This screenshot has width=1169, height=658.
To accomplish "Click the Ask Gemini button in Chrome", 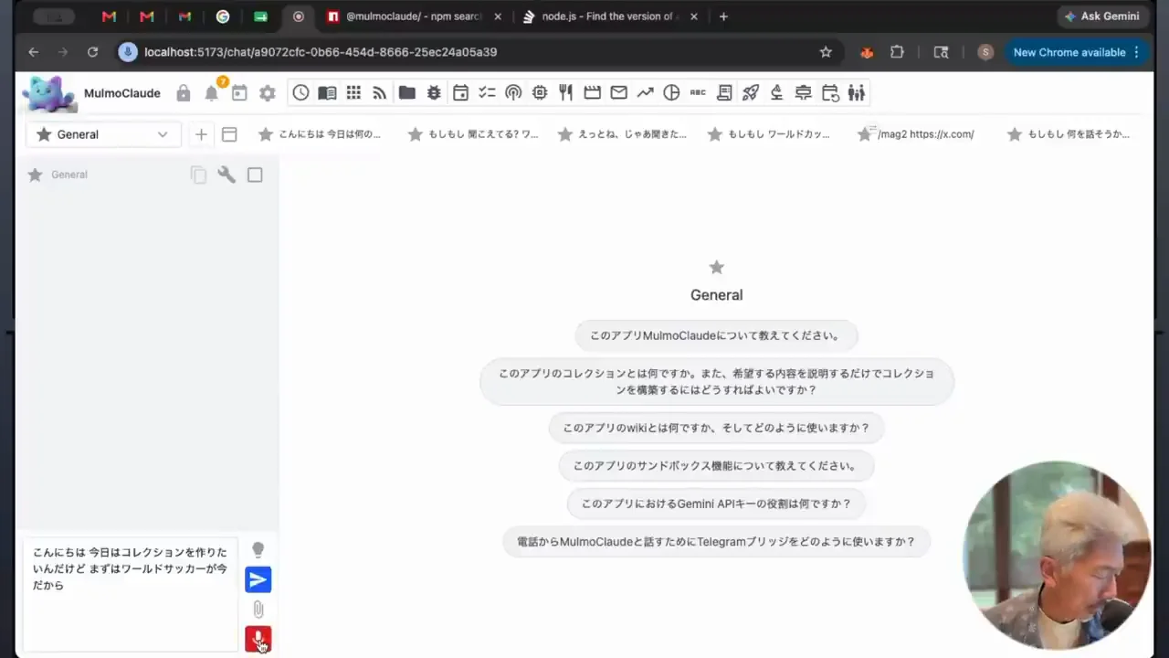I will pyautogui.click(x=1101, y=16).
